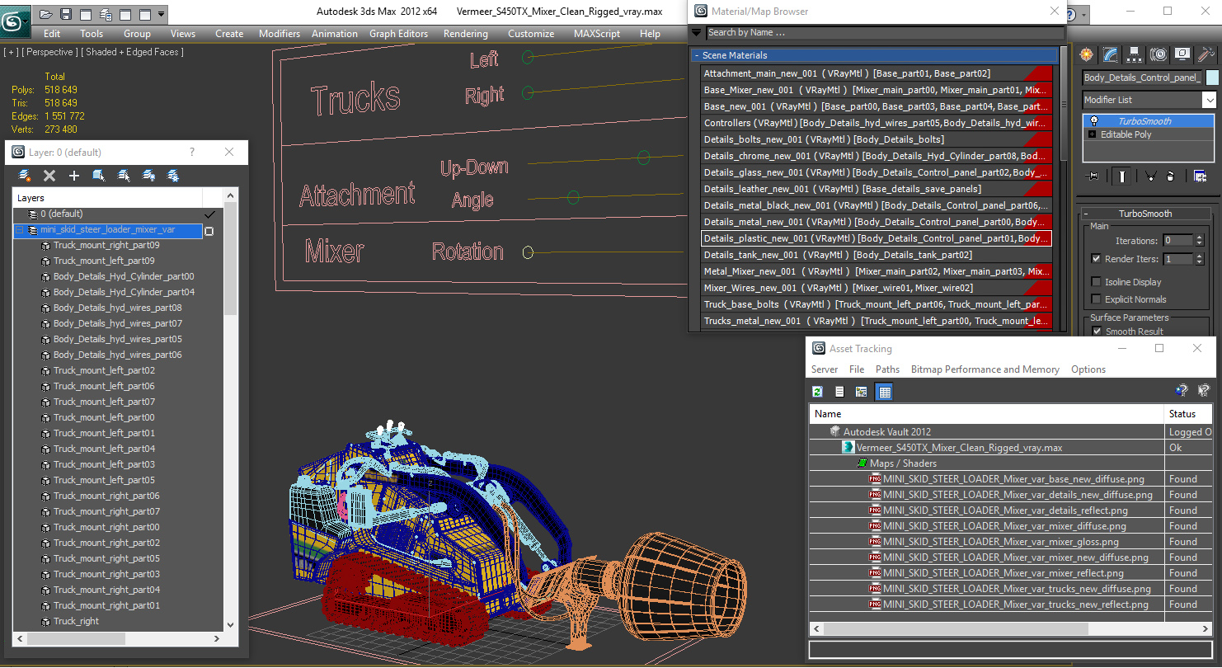Screen dimensions: 1222x668
Task: Toggle box beside mini_skid_steer_loader_mixer_var layer
Action: (209, 231)
